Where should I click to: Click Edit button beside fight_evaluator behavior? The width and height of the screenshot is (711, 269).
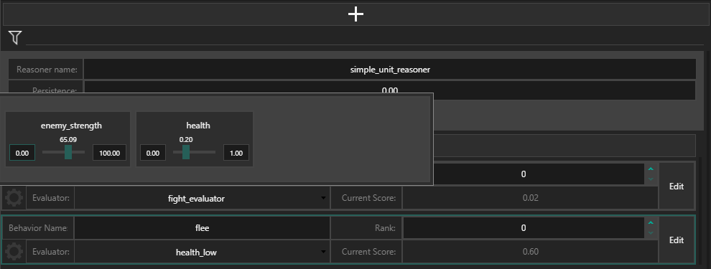[676, 186]
